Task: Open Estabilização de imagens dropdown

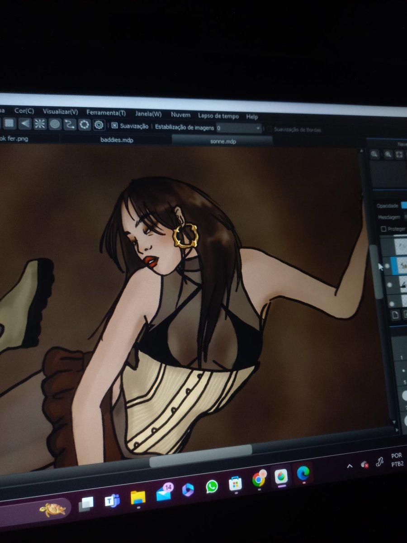Action: pyautogui.click(x=239, y=128)
